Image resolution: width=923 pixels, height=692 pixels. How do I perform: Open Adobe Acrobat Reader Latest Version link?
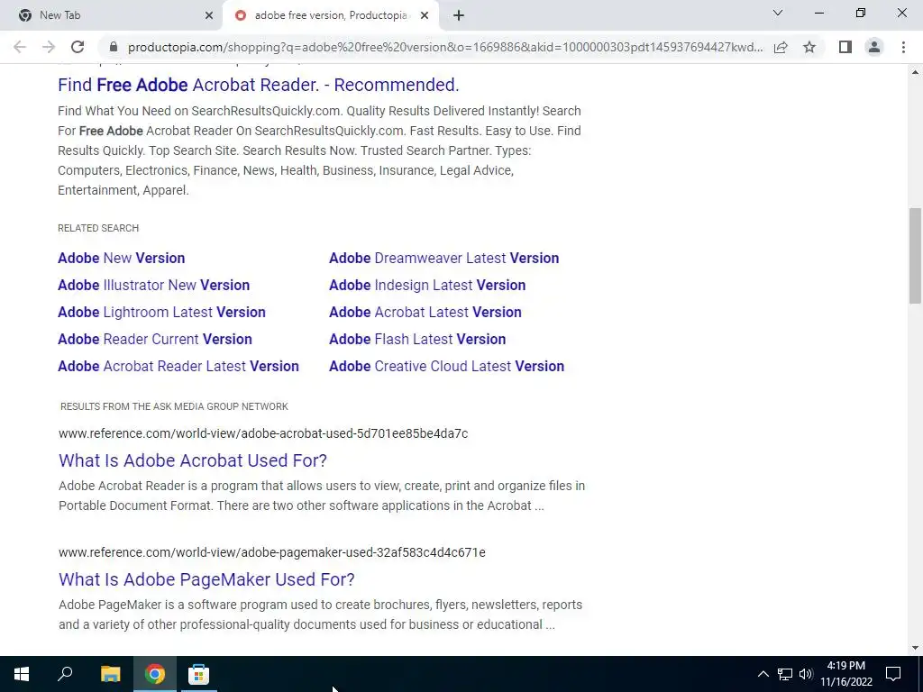(178, 366)
